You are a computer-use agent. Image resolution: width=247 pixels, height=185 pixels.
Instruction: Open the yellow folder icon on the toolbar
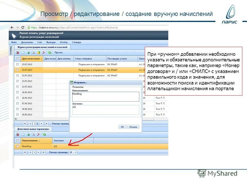point(39,52)
